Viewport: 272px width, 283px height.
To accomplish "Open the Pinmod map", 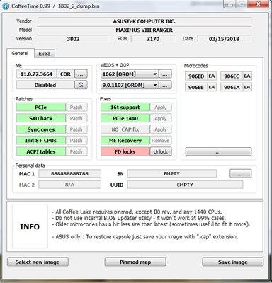I will click(x=135, y=262).
